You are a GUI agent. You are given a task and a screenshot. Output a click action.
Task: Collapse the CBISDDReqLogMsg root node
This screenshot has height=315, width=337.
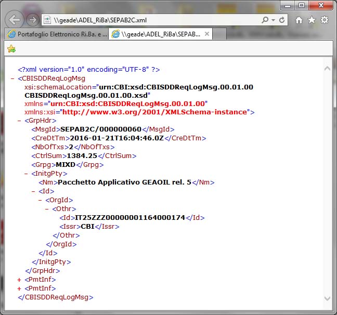click(x=12, y=78)
